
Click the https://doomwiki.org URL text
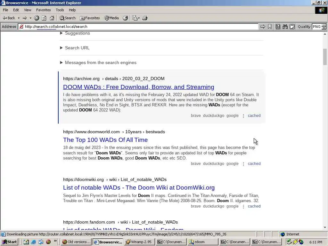click(x=84, y=180)
